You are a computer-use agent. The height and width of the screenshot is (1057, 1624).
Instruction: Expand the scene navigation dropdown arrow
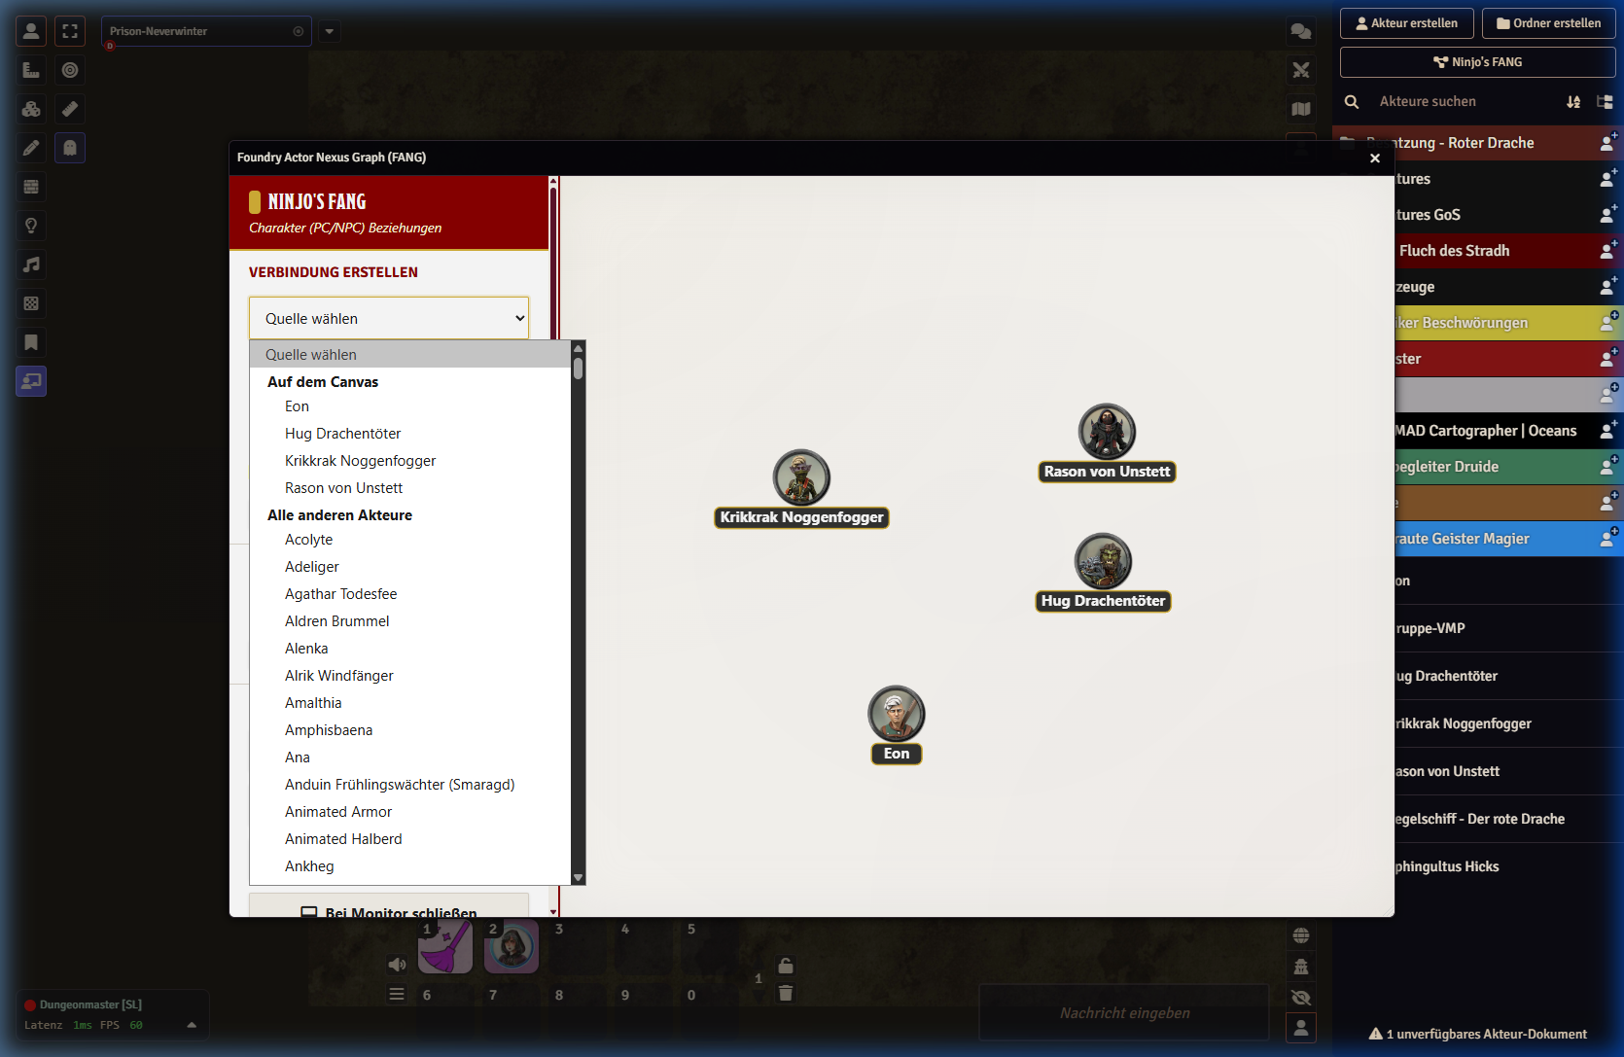(x=330, y=31)
